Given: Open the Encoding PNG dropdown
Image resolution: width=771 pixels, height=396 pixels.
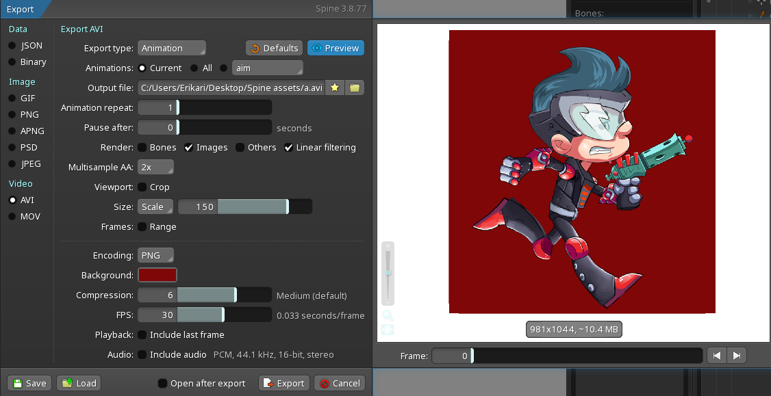Looking at the screenshot, I should pos(155,256).
